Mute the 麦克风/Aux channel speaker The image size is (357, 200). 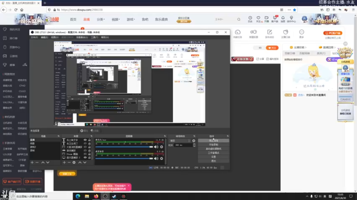coord(156,147)
